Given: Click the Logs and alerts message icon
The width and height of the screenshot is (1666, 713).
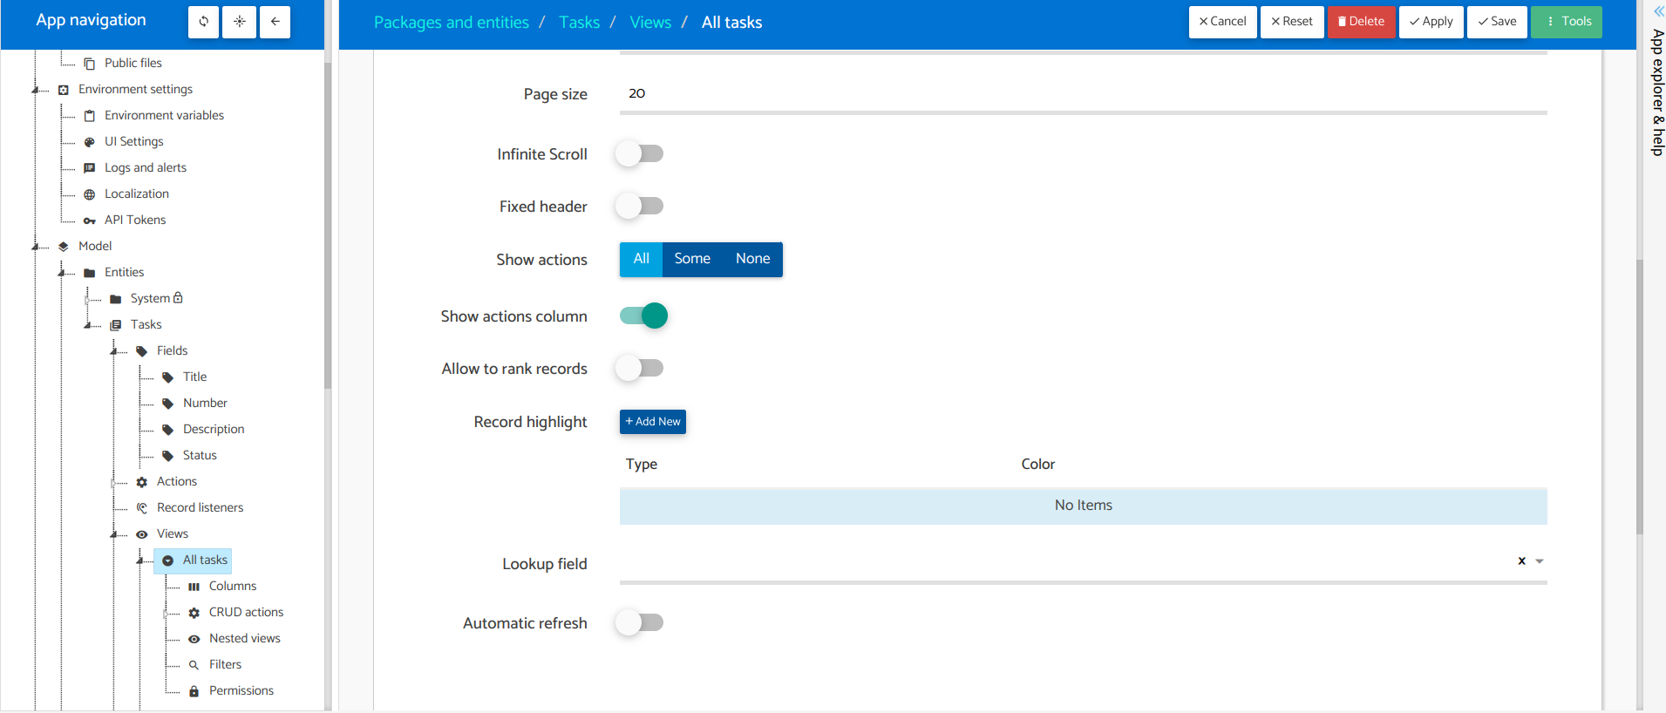Looking at the screenshot, I should [x=89, y=168].
